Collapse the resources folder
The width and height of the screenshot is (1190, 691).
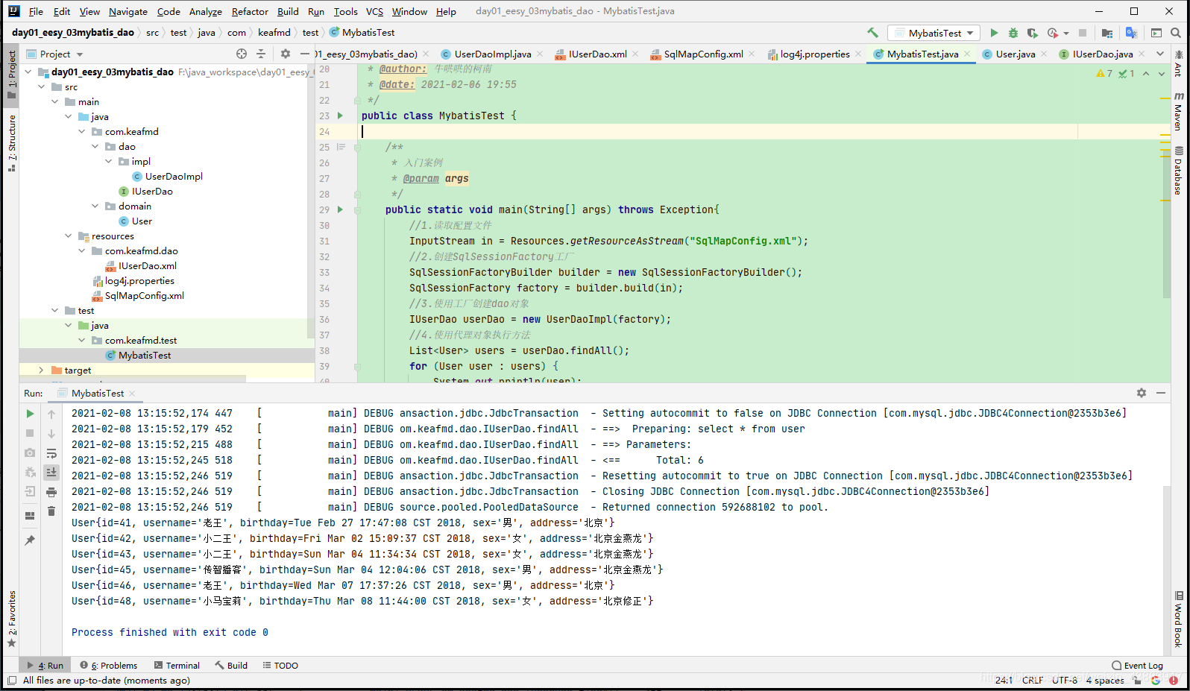tap(68, 236)
